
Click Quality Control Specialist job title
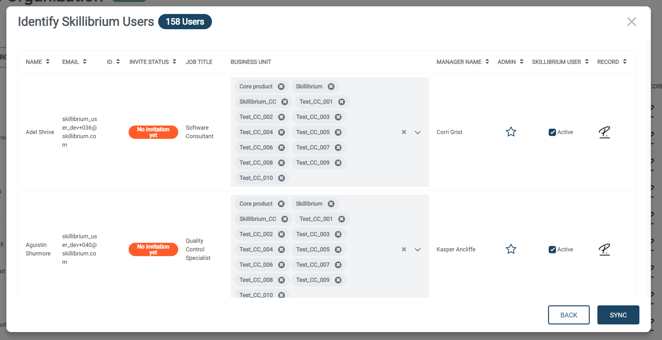click(x=198, y=249)
